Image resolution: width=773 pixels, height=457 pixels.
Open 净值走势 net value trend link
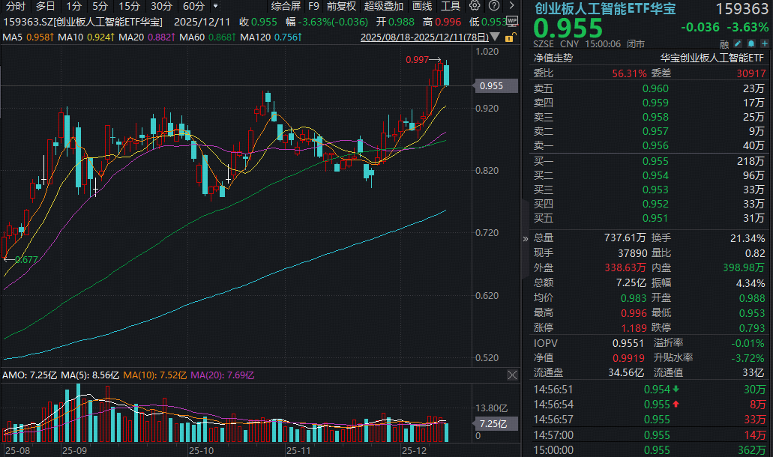pyautogui.click(x=554, y=58)
